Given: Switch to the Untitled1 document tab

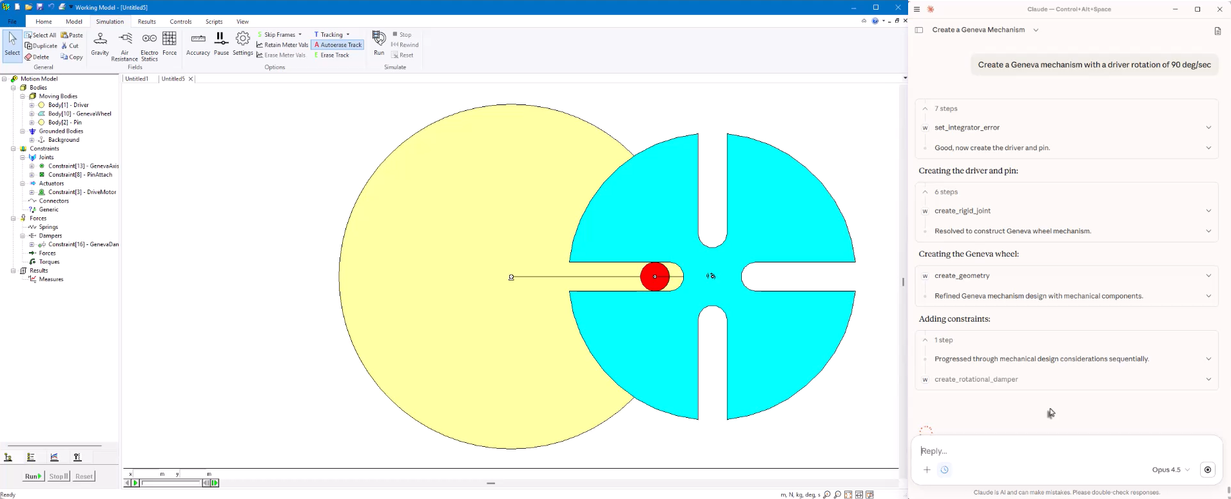Looking at the screenshot, I should 137,79.
